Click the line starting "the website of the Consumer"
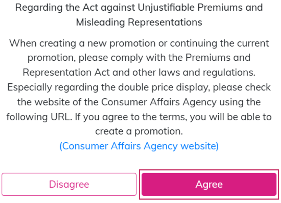 [x=139, y=102]
